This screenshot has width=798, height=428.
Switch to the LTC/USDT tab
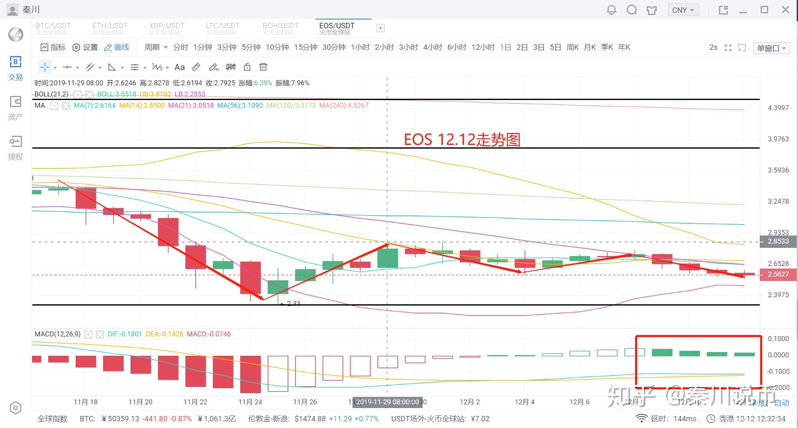223,28
